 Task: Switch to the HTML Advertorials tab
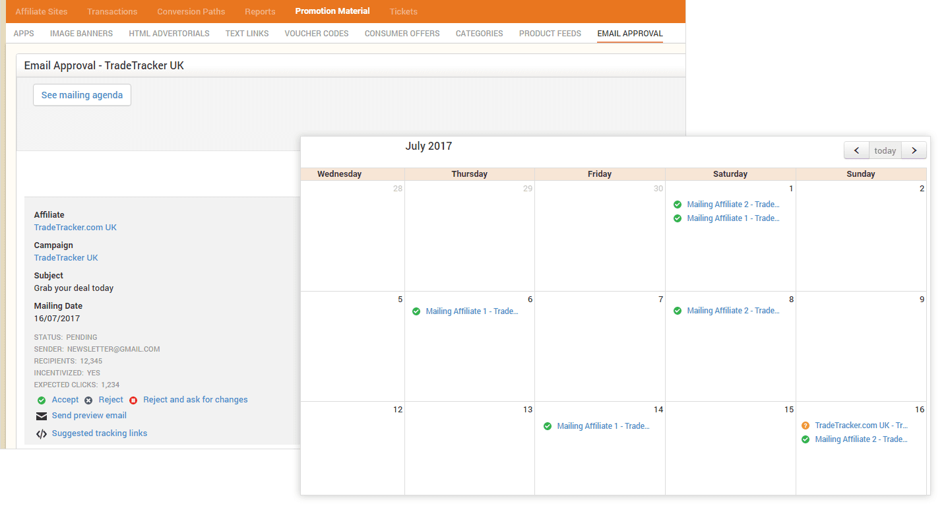(x=169, y=34)
